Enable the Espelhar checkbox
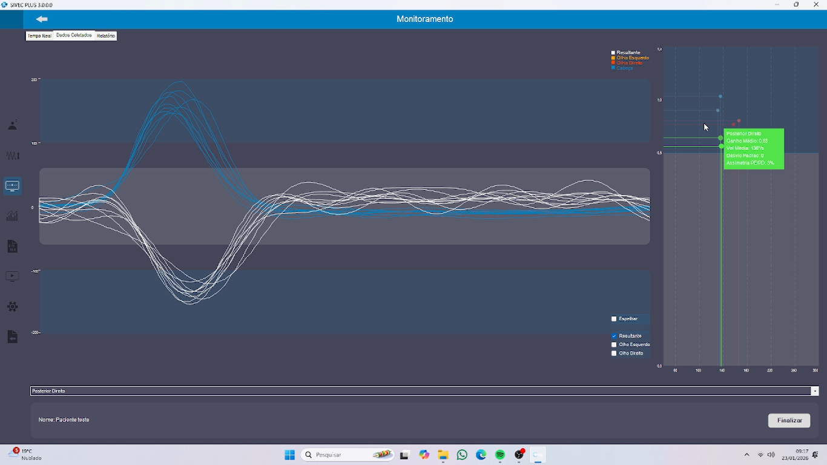The image size is (827, 465). pyautogui.click(x=614, y=319)
